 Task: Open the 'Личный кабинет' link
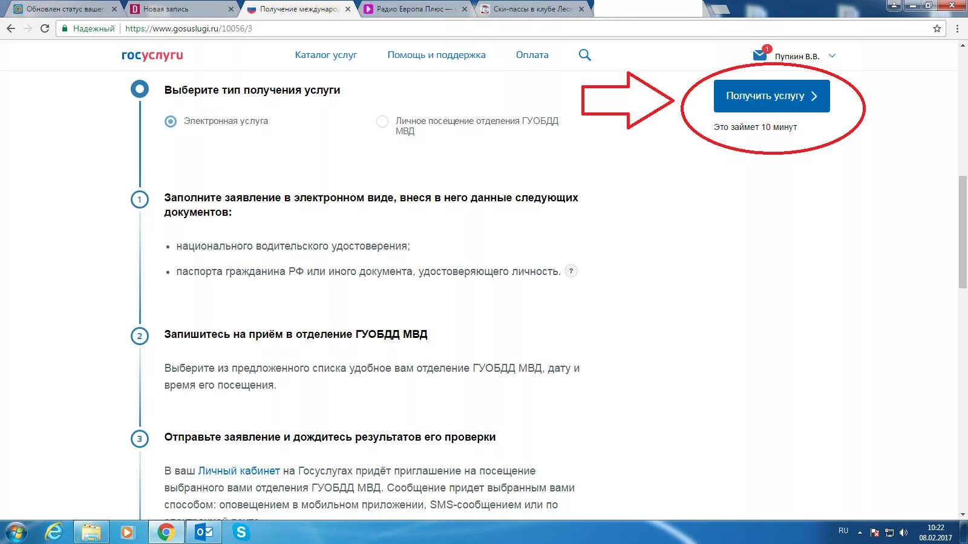click(x=239, y=471)
